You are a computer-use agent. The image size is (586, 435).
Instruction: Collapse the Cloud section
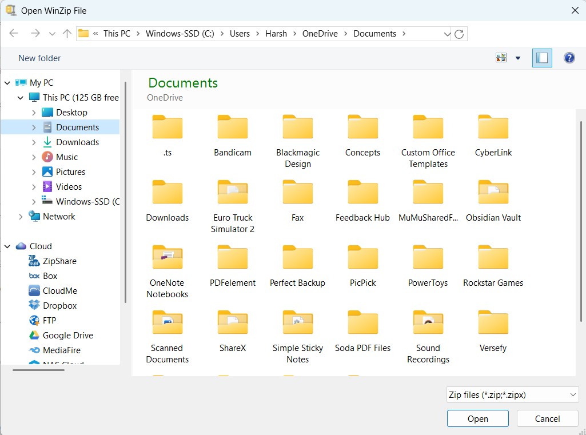tap(7, 246)
